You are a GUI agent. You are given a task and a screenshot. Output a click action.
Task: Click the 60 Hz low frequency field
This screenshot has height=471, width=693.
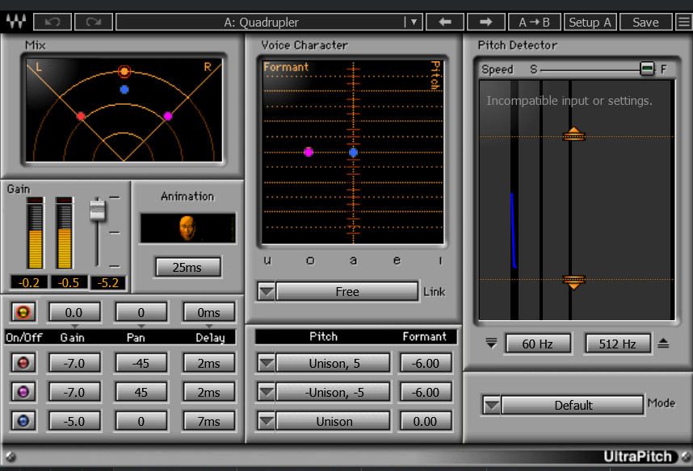538,344
